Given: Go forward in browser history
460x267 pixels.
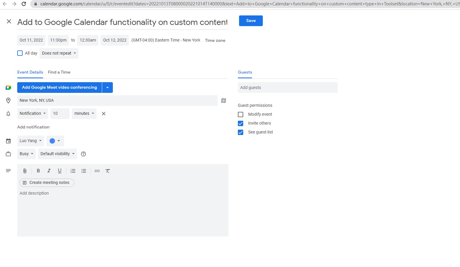Looking at the screenshot, I should (x=14, y=4).
